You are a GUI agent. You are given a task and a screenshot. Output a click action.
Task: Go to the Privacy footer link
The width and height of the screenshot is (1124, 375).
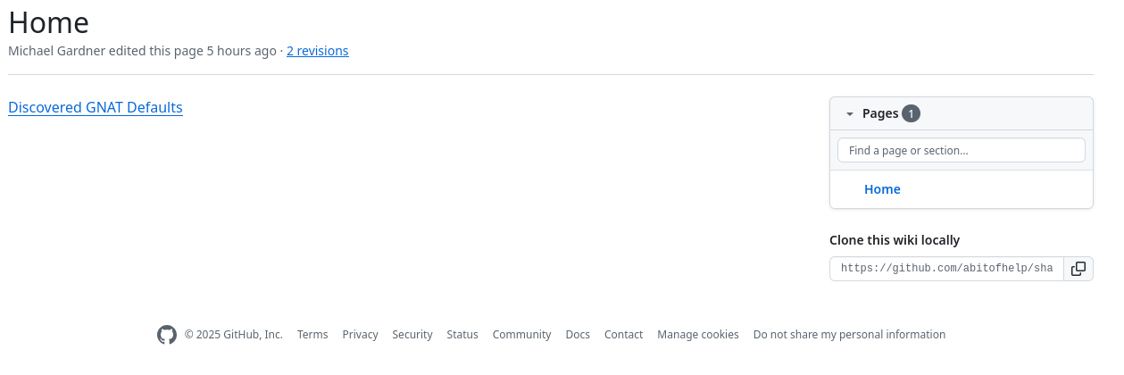coord(360,335)
